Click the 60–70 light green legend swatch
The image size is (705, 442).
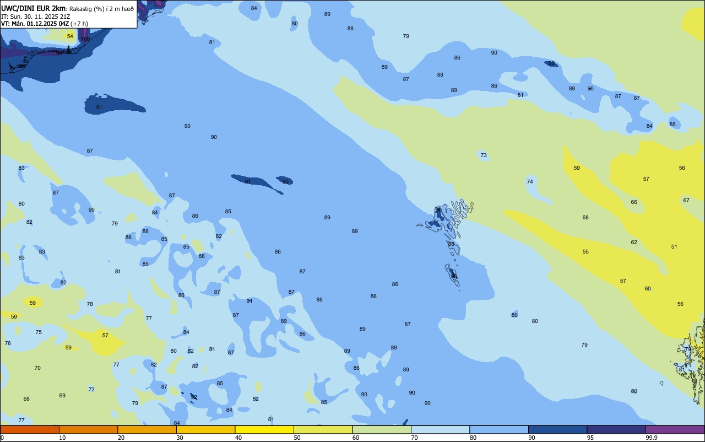[382, 429]
